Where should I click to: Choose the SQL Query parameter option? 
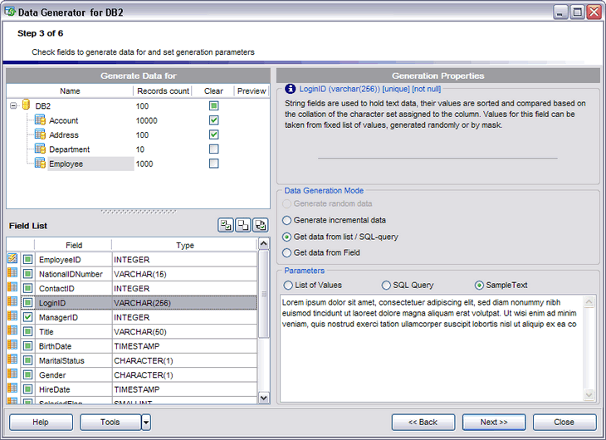(386, 285)
